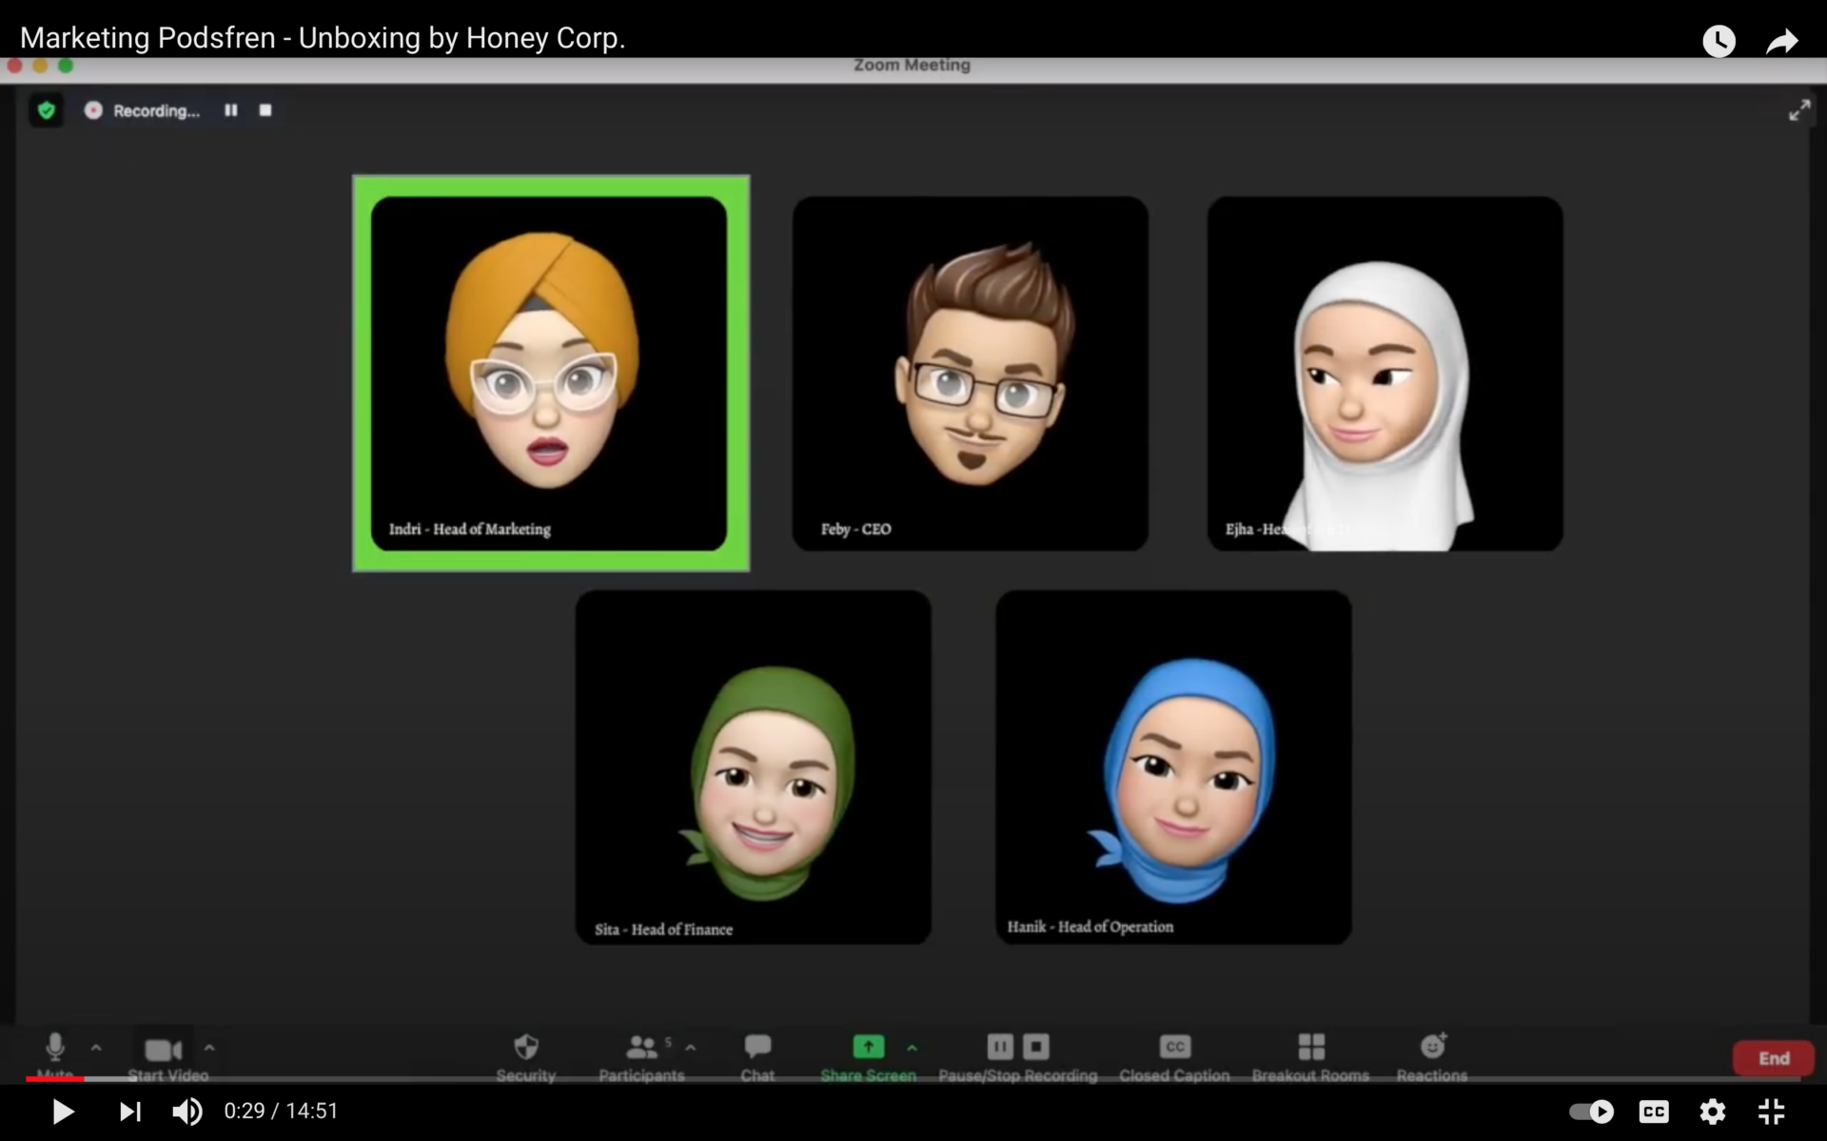
Task: Open the Reactions smiley icon
Action: click(1433, 1046)
